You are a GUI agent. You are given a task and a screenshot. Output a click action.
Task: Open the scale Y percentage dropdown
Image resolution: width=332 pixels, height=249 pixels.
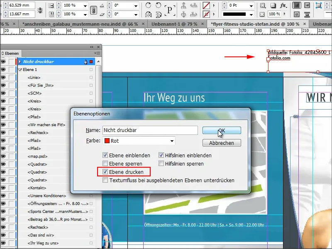tap(85, 15)
